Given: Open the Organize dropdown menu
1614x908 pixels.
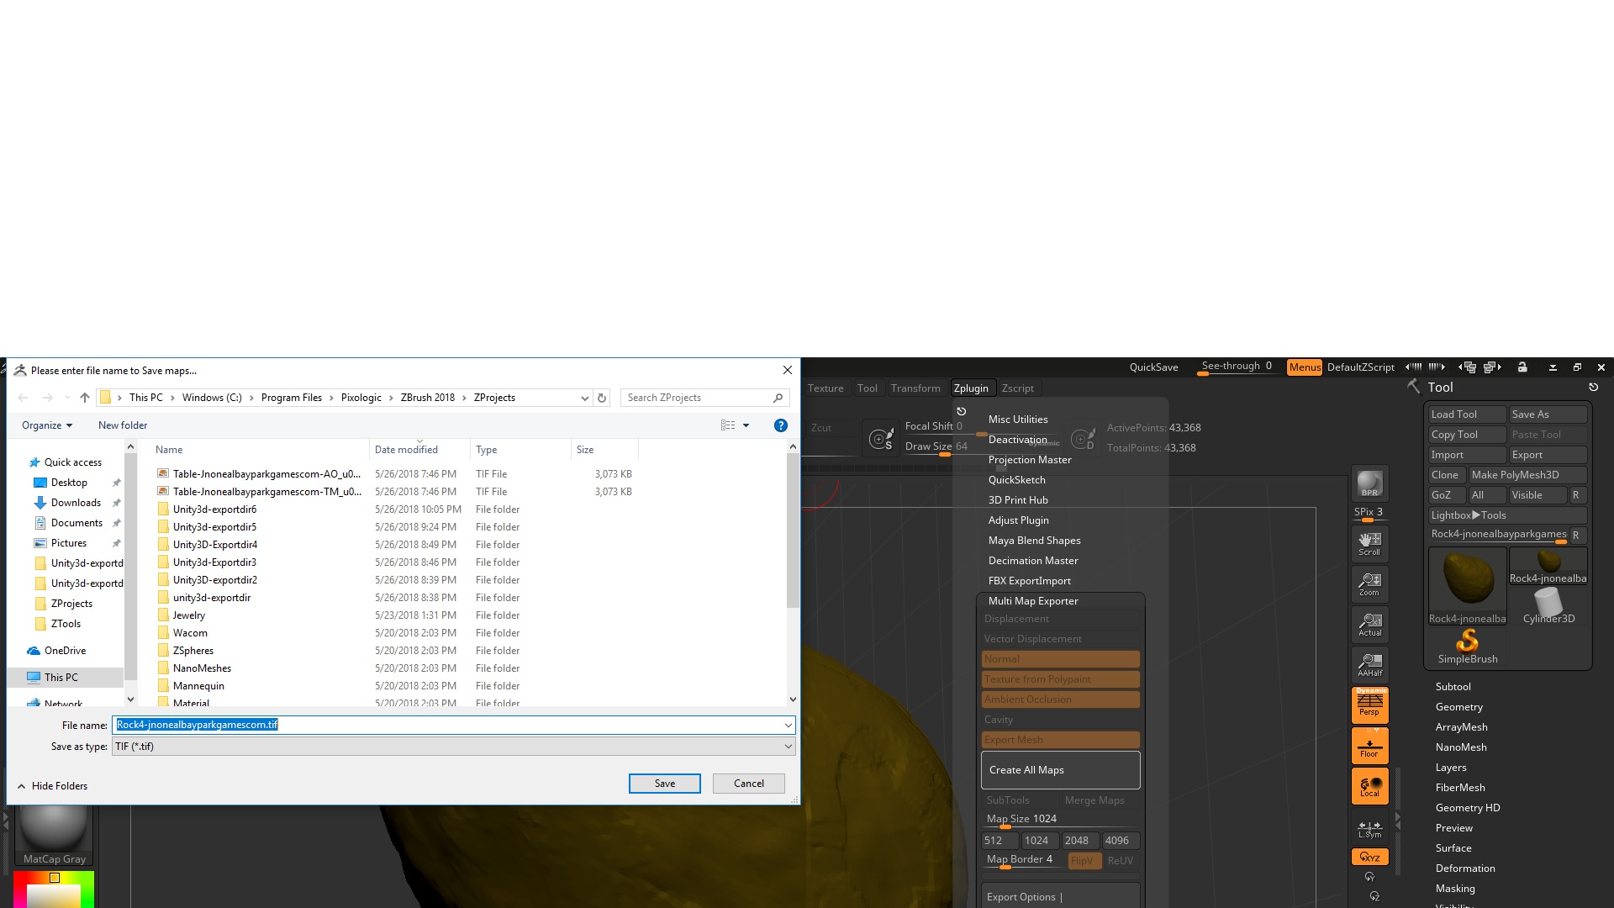Looking at the screenshot, I should 47,425.
